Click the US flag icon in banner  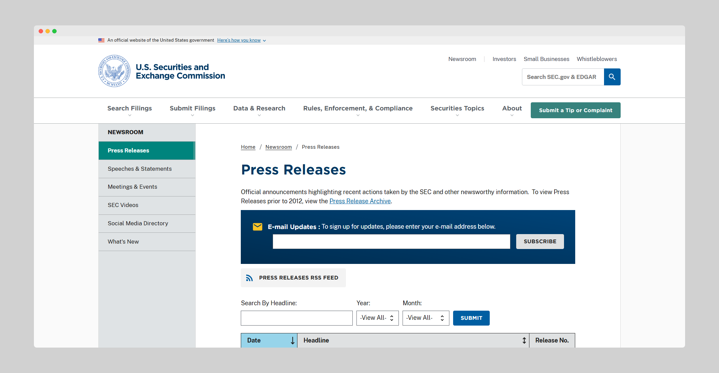(101, 40)
